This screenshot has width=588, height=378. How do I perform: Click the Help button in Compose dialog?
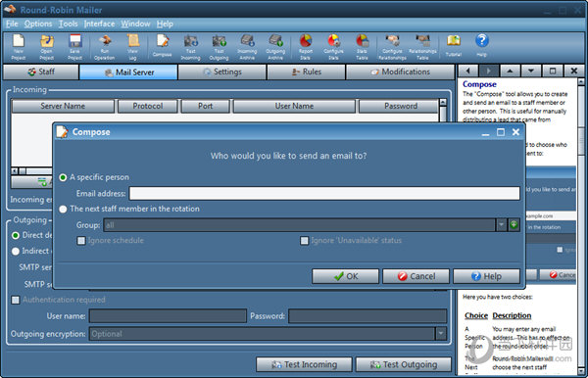(x=486, y=276)
